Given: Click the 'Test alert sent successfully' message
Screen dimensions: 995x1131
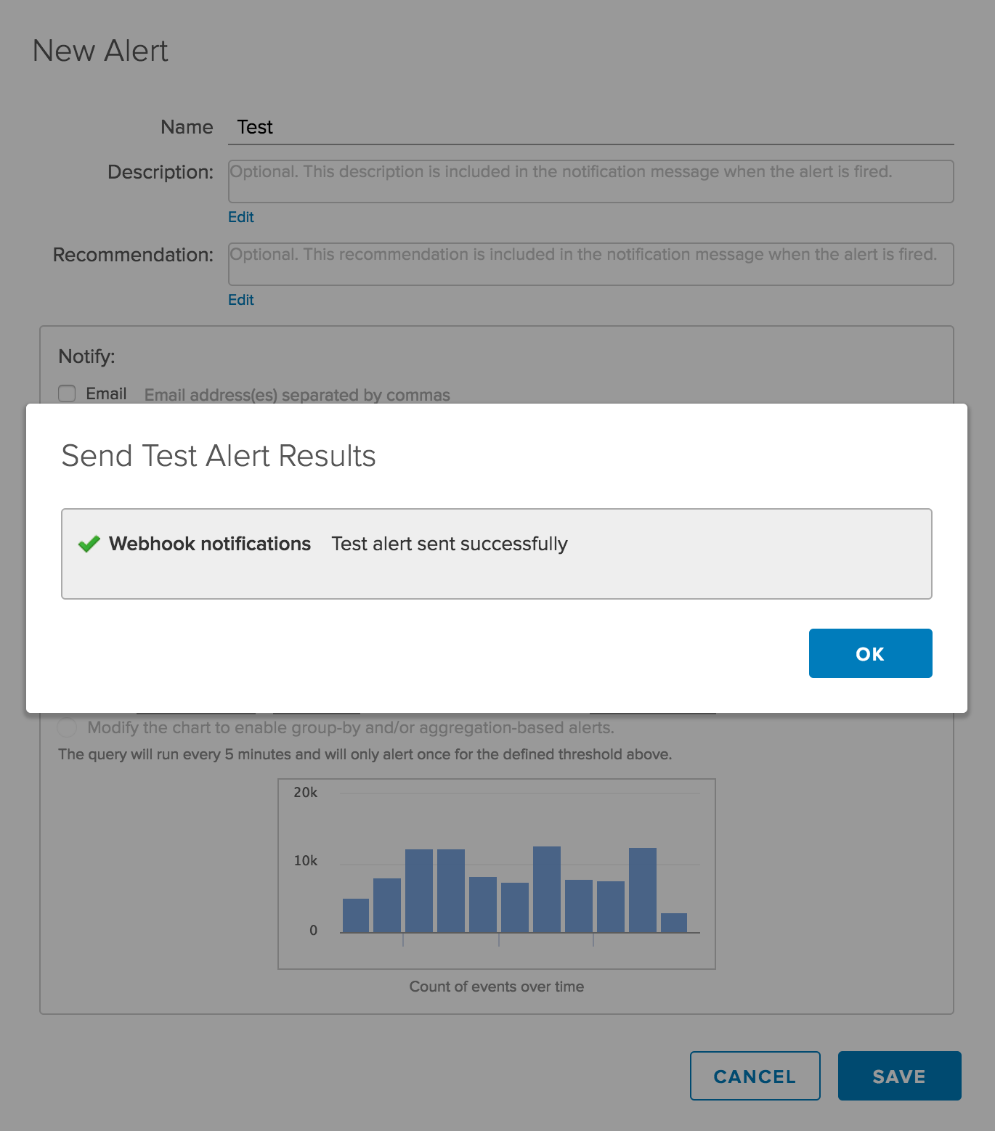Looking at the screenshot, I should (449, 544).
